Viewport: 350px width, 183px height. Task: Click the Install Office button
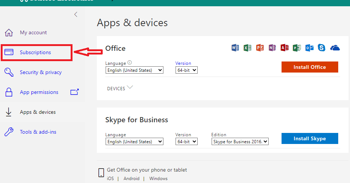pos(310,67)
